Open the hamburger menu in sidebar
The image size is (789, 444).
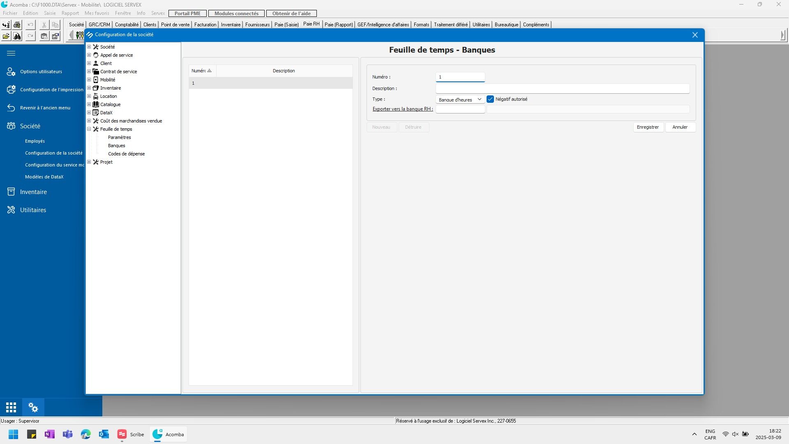point(11,53)
